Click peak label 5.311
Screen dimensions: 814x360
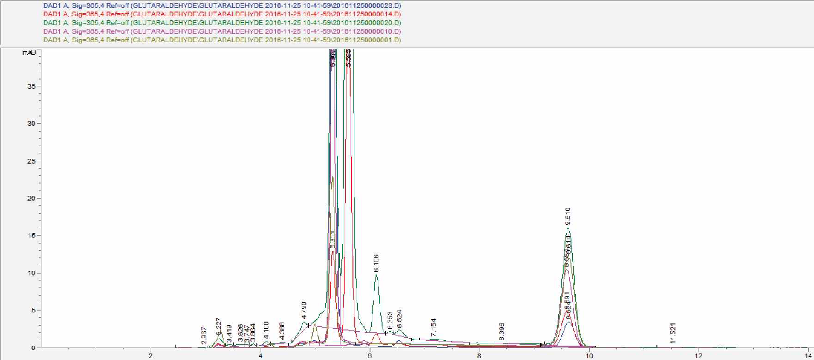(x=333, y=240)
